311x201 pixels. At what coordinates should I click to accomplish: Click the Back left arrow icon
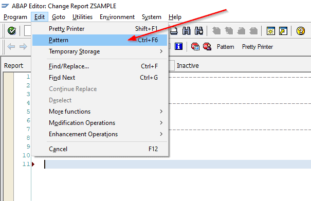coord(11,47)
